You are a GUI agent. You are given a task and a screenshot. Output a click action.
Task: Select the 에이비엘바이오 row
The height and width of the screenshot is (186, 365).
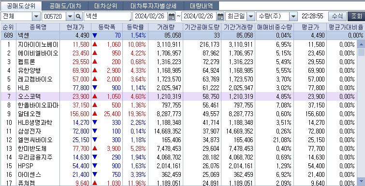pyautogui.click(x=179, y=53)
